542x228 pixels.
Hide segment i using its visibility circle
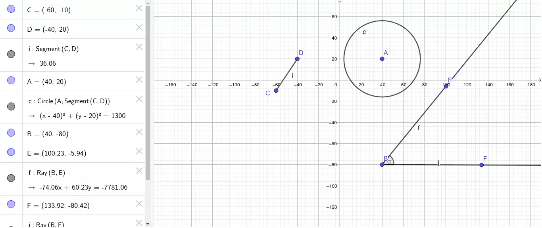(x=11, y=54)
